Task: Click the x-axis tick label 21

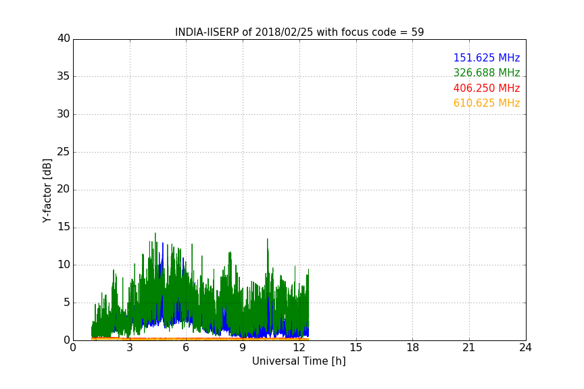Action: 469,348
